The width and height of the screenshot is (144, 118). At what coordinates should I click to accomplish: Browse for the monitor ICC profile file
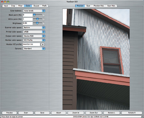pos(43,44)
